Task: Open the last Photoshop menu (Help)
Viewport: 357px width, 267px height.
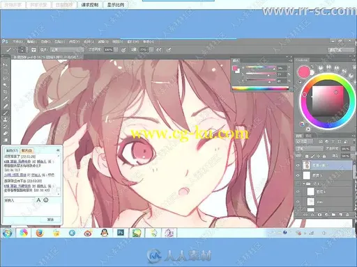Action: pyautogui.click(x=149, y=42)
